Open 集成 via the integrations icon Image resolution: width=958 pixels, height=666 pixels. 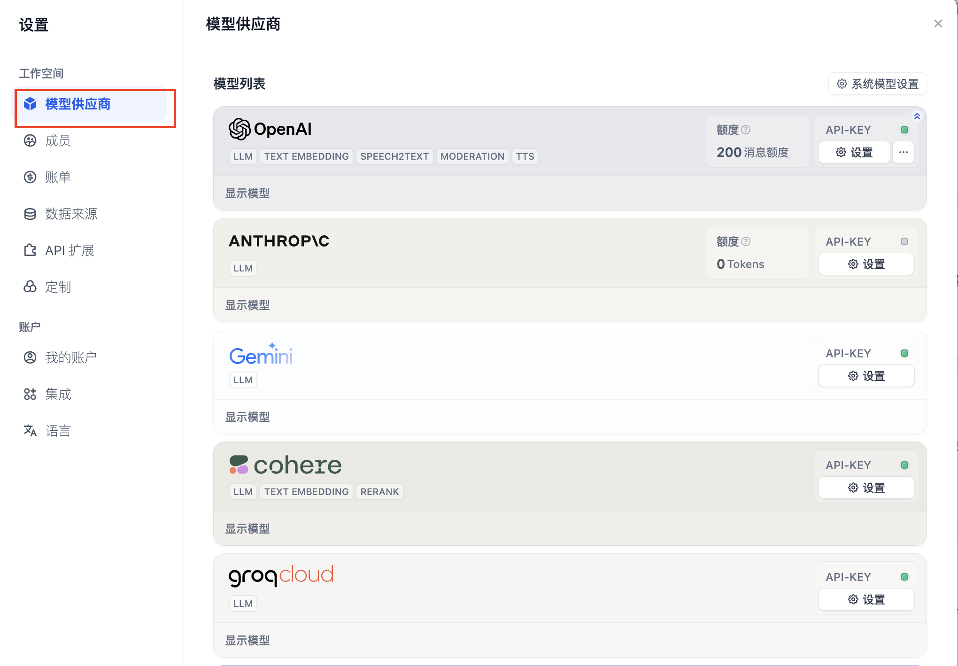30,395
